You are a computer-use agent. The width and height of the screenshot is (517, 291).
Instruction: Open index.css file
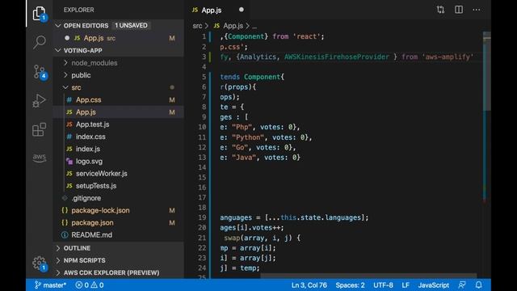tap(118, 137)
